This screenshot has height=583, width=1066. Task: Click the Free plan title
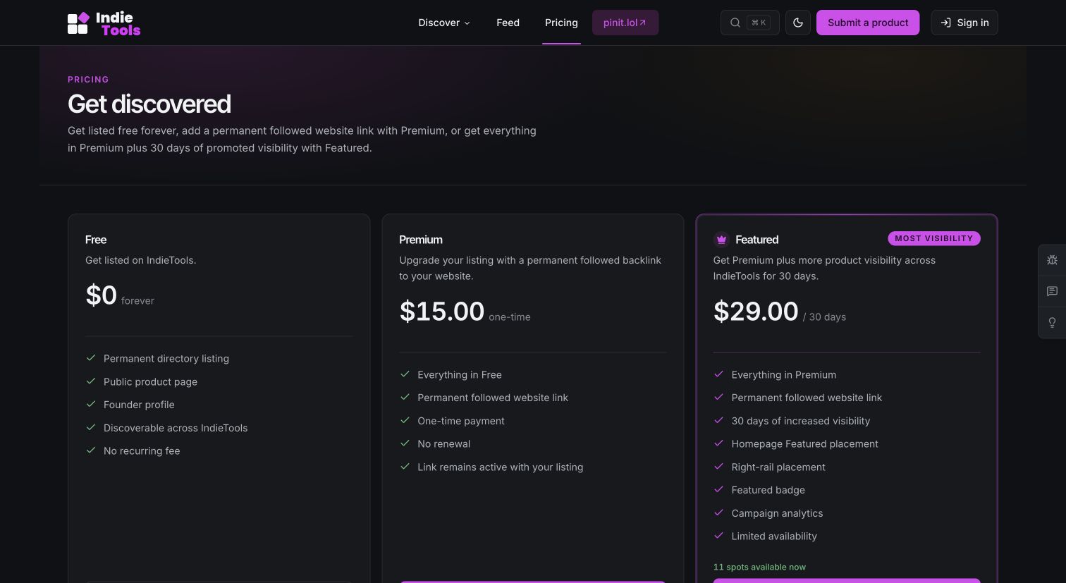pyautogui.click(x=96, y=240)
